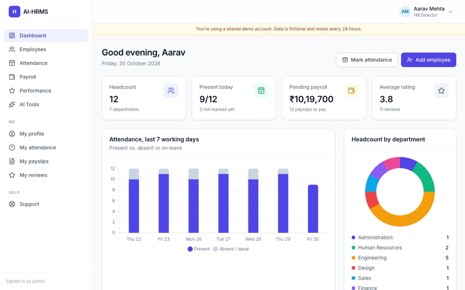
Task: Open the Employees page
Action: 46,49
